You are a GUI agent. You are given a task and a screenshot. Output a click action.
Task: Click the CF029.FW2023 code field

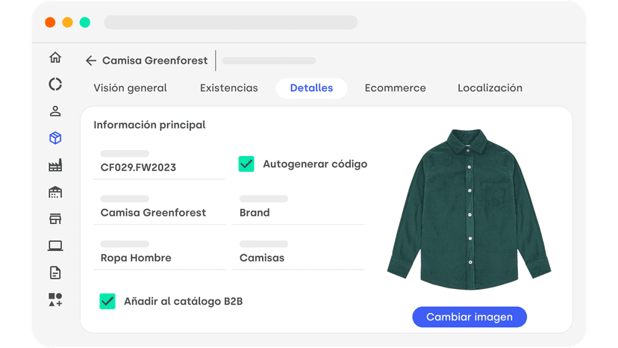coord(160,164)
